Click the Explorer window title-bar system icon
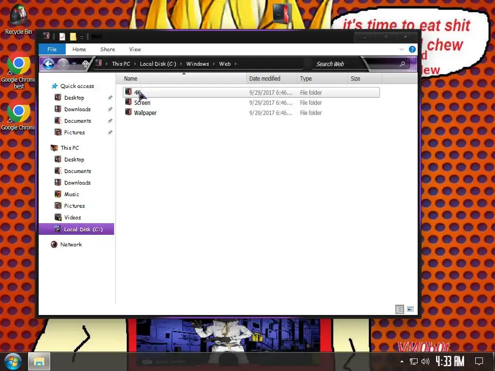This screenshot has width=495, height=371. (46, 36)
